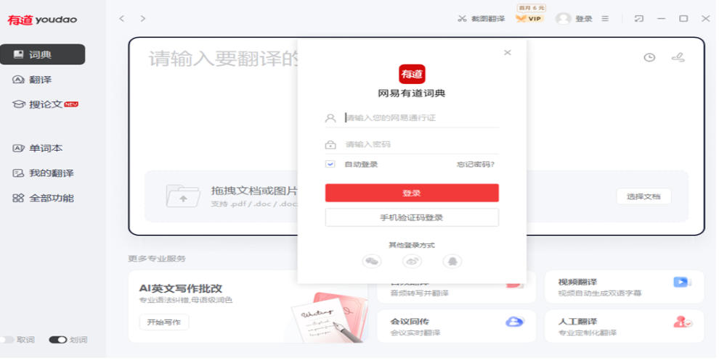Start 截图翻译 screenshot translation
This screenshot has height=363, width=719.
click(x=481, y=19)
